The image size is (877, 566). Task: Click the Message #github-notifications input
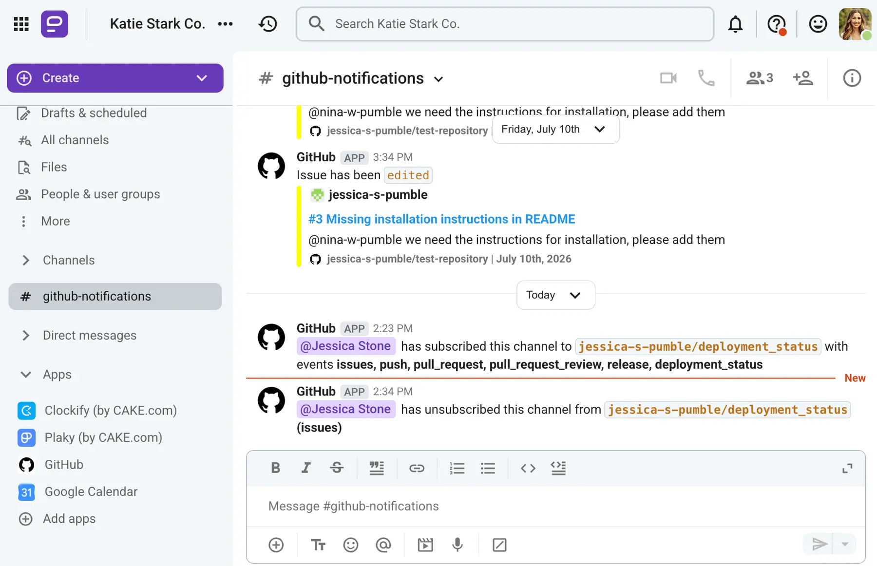(x=556, y=506)
